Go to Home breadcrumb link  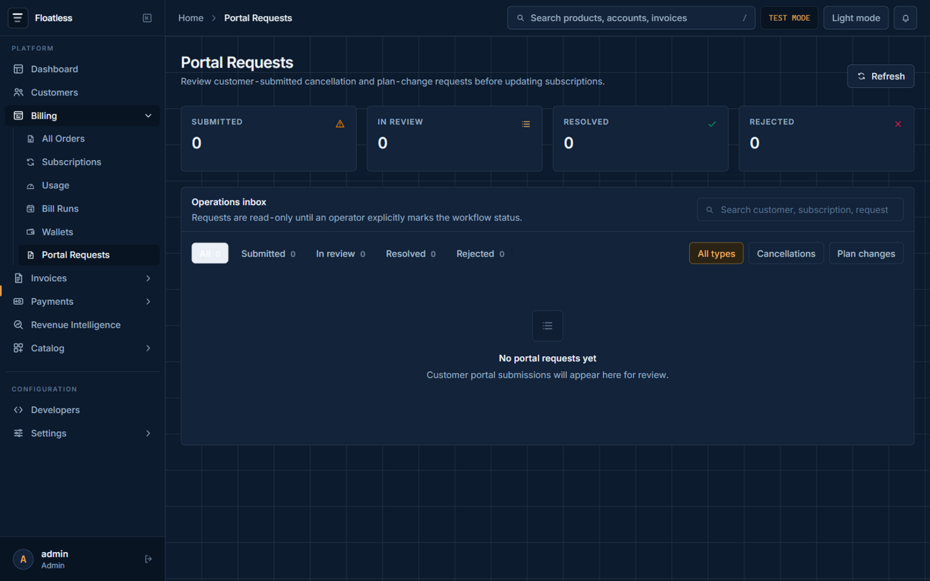tap(191, 18)
